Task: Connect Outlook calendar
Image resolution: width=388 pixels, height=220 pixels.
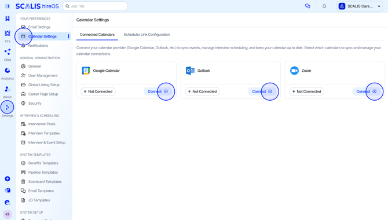Action: click(262, 91)
